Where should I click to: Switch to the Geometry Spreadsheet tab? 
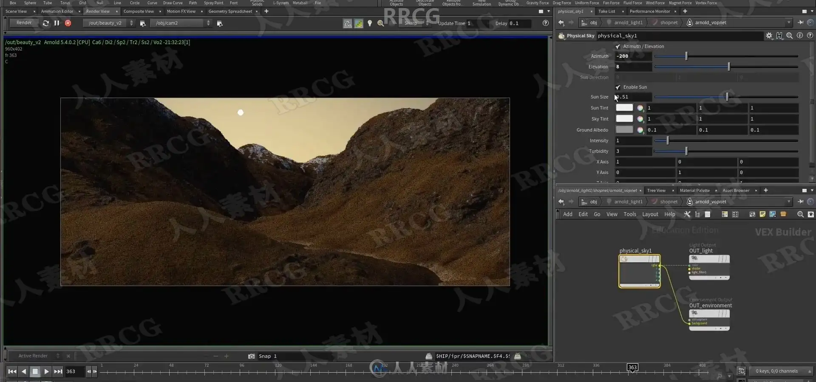coord(230,11)
